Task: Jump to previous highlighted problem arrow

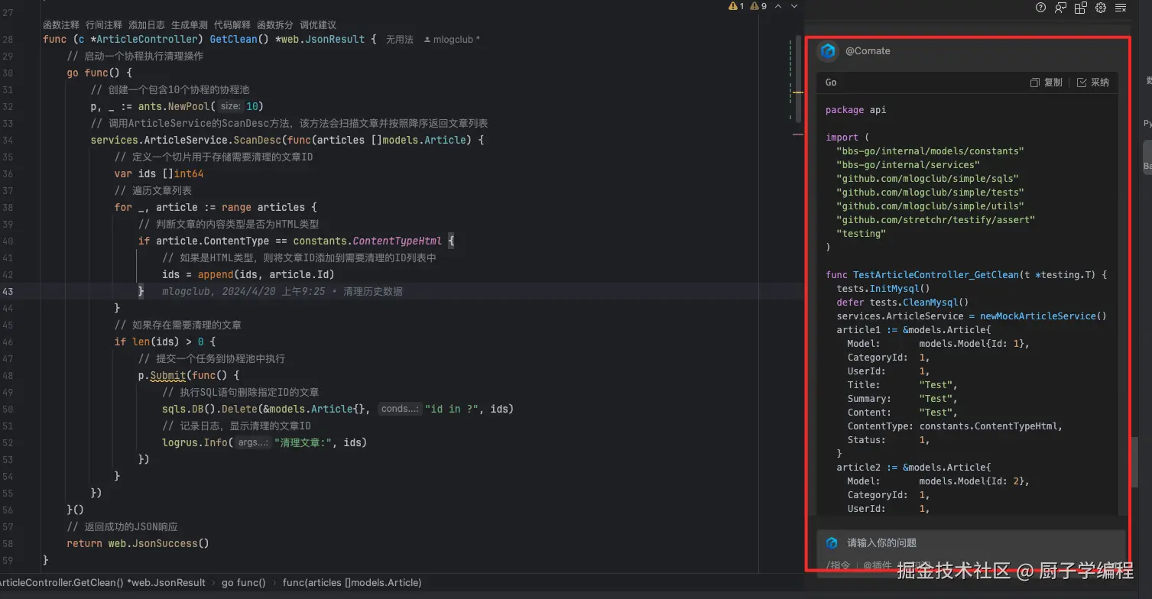Action: coord(778,6)
